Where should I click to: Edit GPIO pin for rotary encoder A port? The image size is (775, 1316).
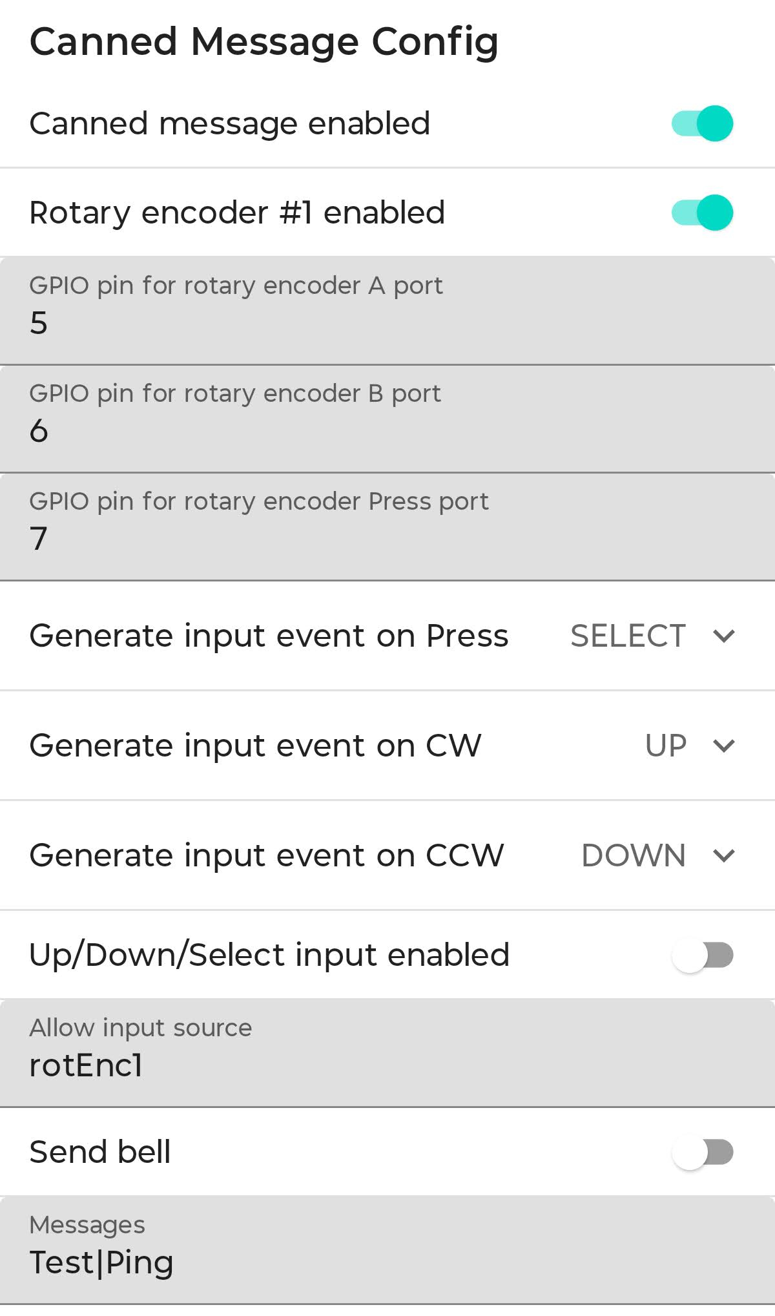point(387,311)
